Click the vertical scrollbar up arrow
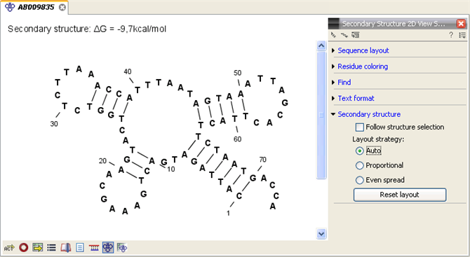The height and width of the screenshot is (257, 470). pos(321,46)
